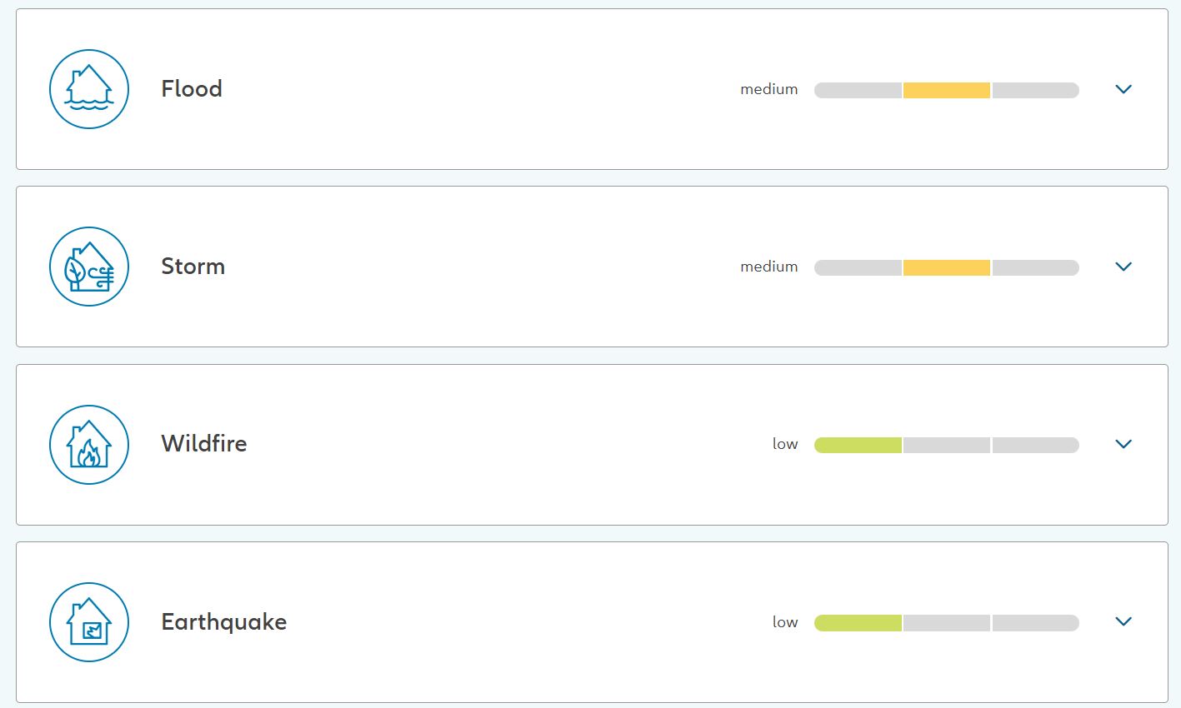Click the Storm "medium" risk label
Image resolution: width=1181 pixels, height=708 pixels.
[768, 267]
